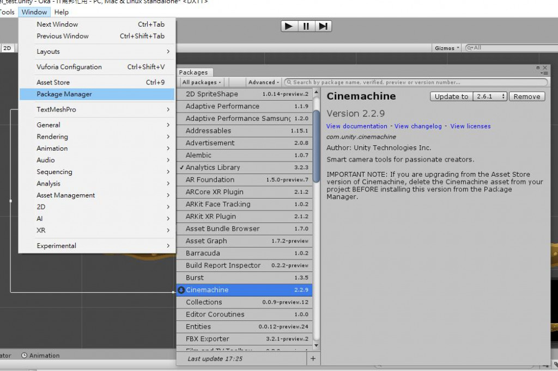Screen dimensions: 558x371
Task: Select the Collections package
Action: click(245, 302)
